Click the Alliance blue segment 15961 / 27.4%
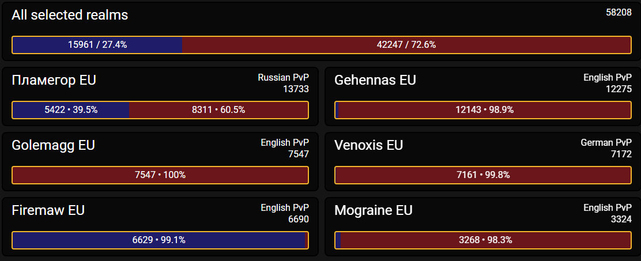This screenshot has height=261, width=641. 97,45
